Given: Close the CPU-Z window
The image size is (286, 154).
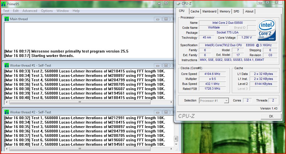Looking at the screenshot, I should tap(277, 2).
